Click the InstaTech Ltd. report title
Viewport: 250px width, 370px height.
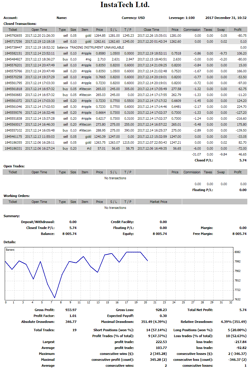click(x=125, y=5)
